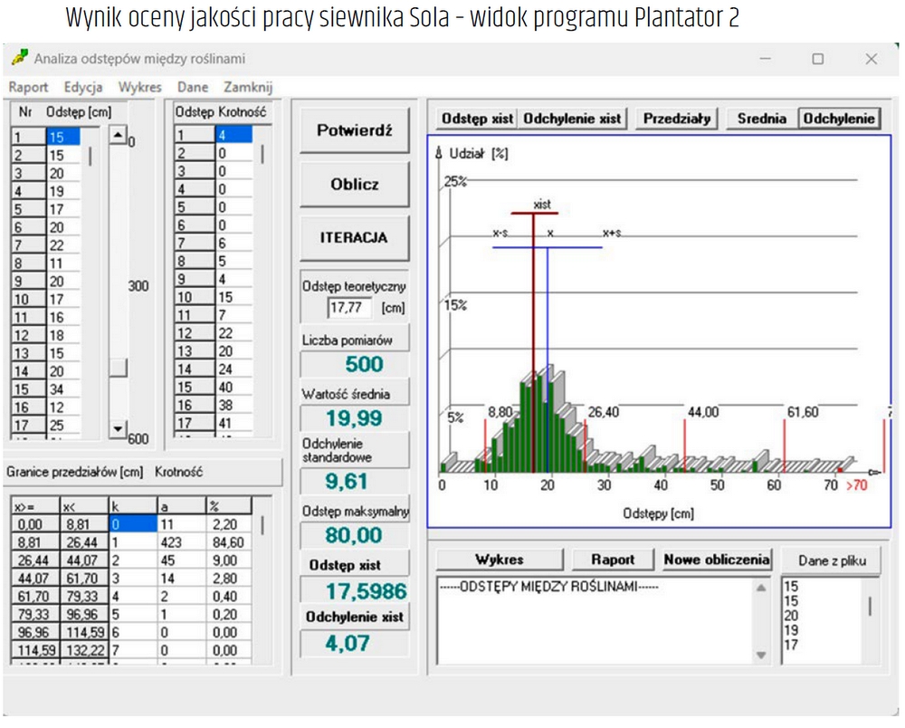
Task: Select Krotność value 41 in row 17
Action: [233, 423]
